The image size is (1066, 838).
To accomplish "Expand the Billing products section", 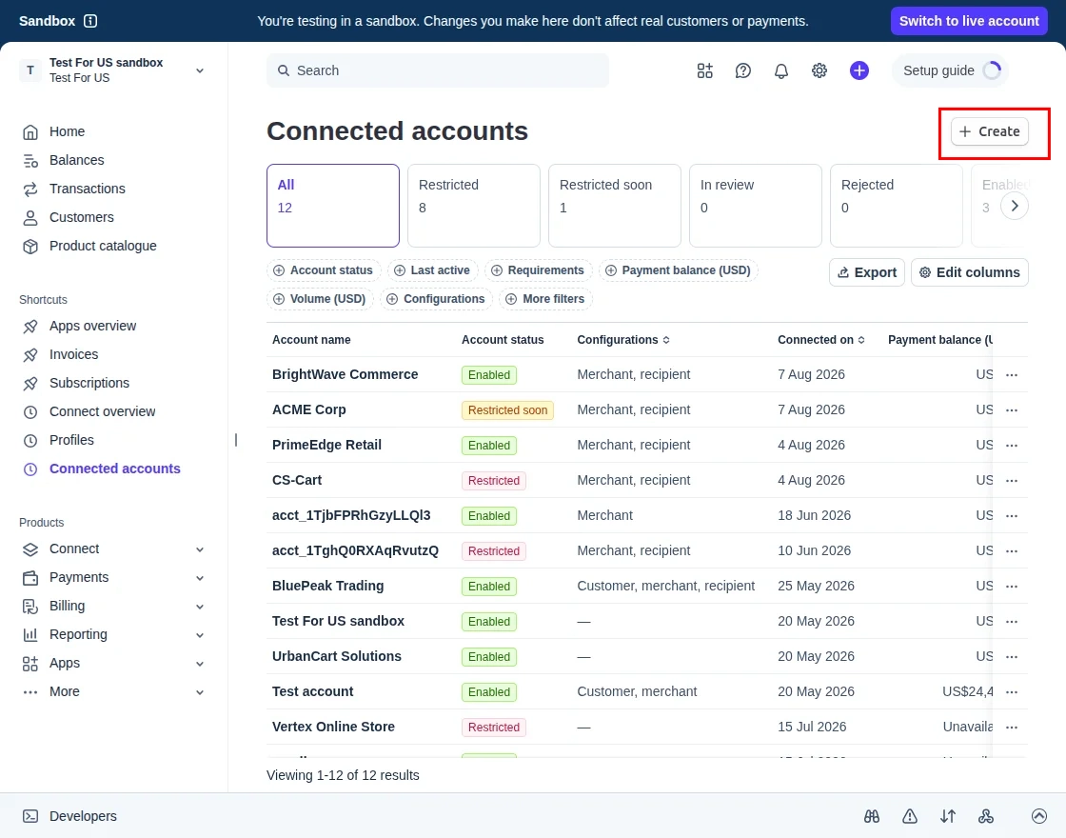I will click(x=113, y=606).
